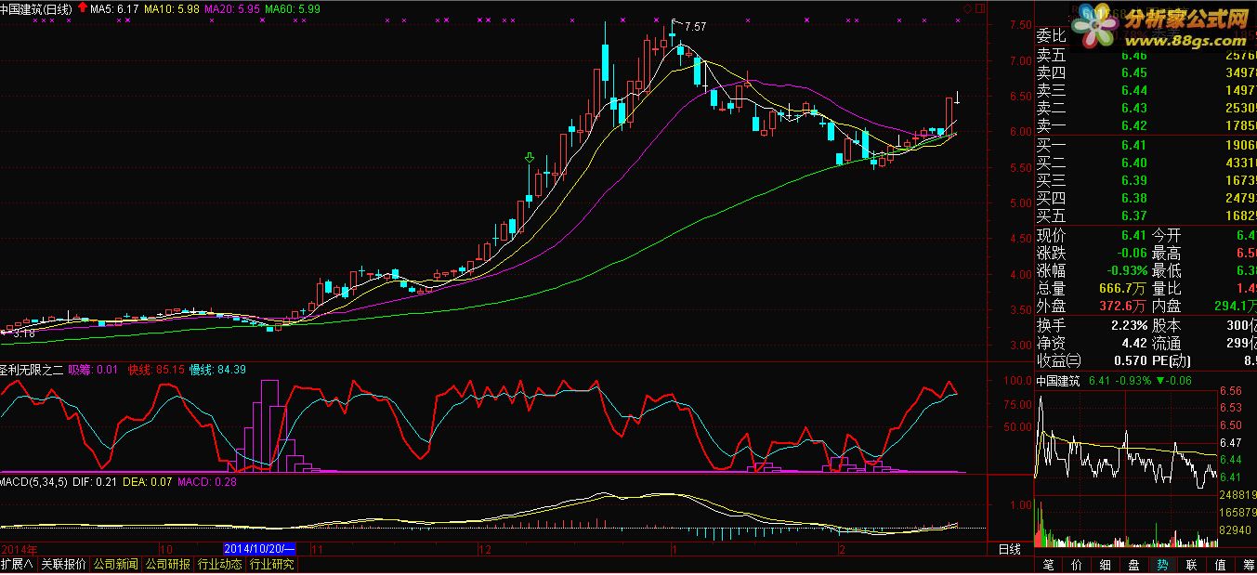Click the red up-arrow beside 中国建筑(日线)

[83, 7]
